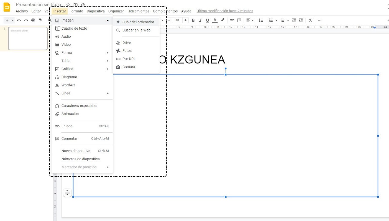The width and height of the screenshot is (389, 221).
Task: Expand the Gráfico submenu
Action: coord(82,69)
